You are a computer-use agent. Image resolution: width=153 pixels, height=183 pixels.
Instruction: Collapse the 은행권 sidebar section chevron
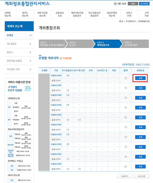point(31,35)
